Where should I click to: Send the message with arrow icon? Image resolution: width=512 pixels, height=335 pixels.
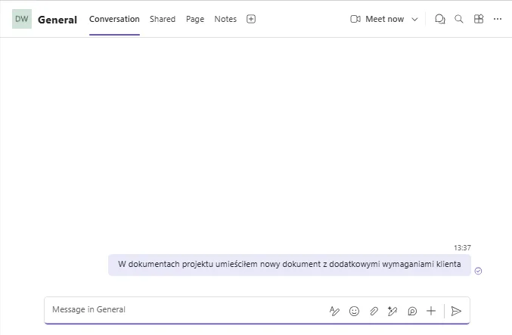point(456,311)
